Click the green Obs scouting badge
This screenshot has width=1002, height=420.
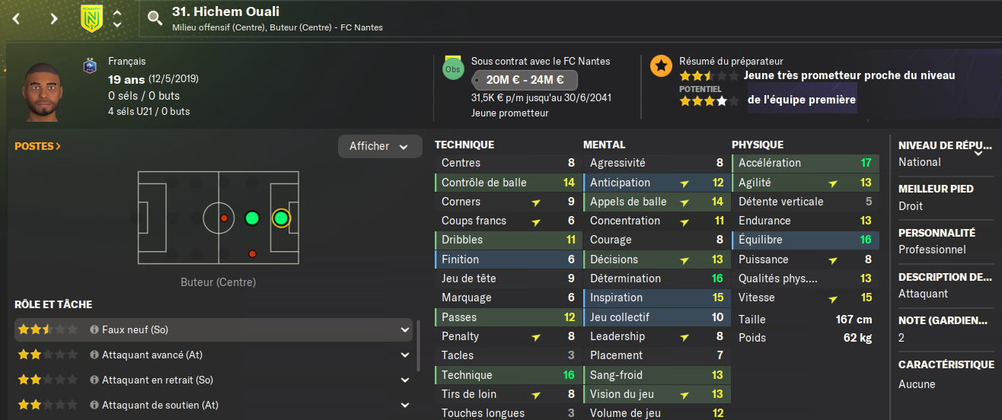click(x=452, y=68)
